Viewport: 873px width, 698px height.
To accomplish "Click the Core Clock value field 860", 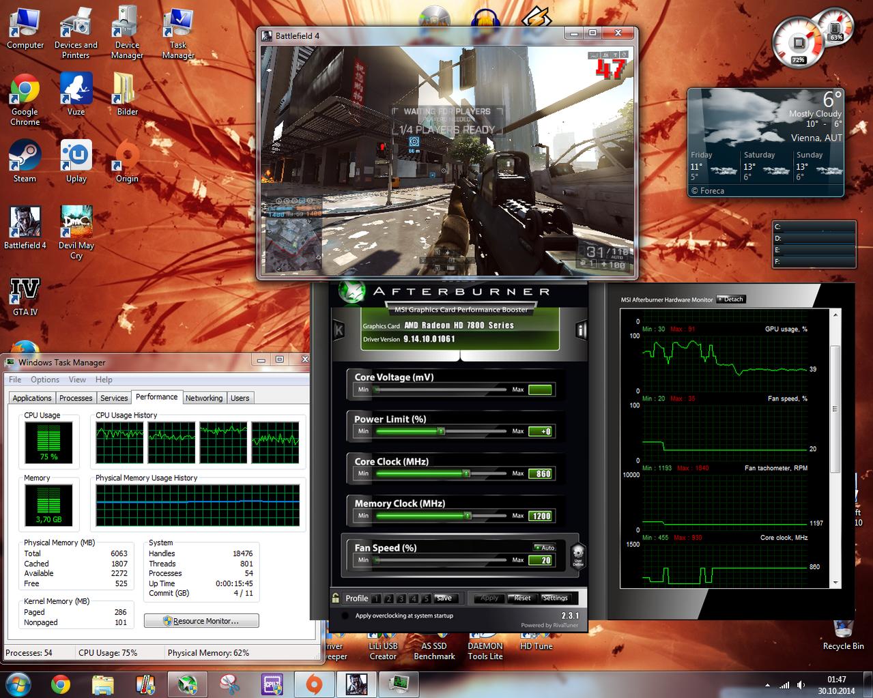I will pyautogui.click(x=540, y=474).
